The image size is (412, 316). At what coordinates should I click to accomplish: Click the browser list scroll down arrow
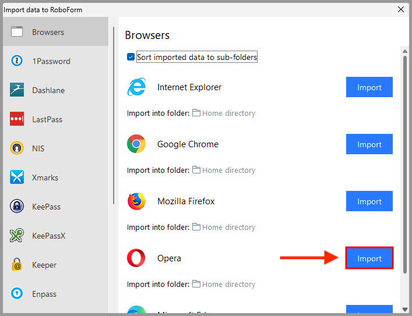point(404,310)
